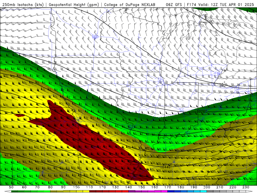Pick the dark gray swatch just after 200
Screen dimensions: 257x193
click(210, 191)
